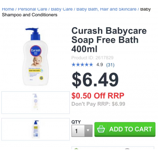Image resolution: width=158 pixels, height=158 pixels.
Task: Click the Product ID 2617829 text
Action: [x=92, y=58]
